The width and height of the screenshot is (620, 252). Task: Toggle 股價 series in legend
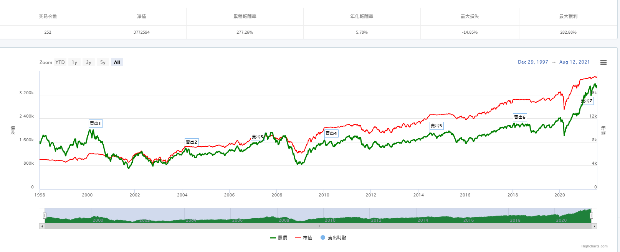279,238
